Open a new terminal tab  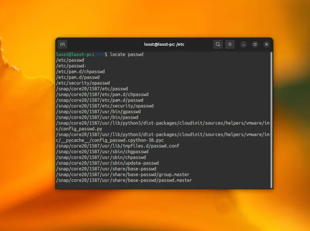pos(63,45)
